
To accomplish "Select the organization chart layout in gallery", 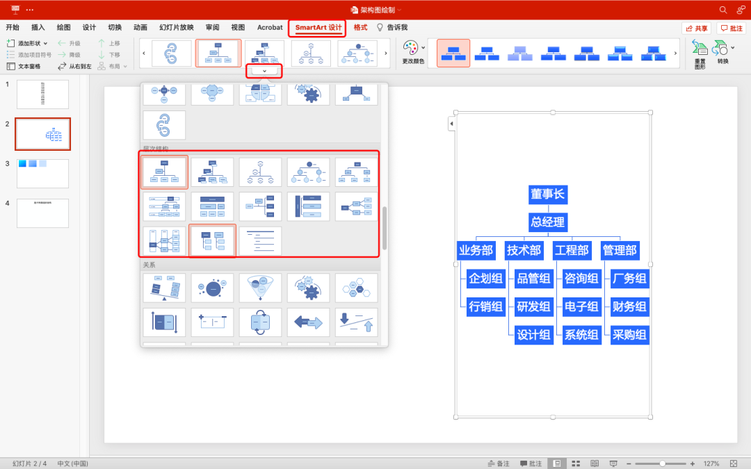I will pyautogui.click(x=164, y=172).
